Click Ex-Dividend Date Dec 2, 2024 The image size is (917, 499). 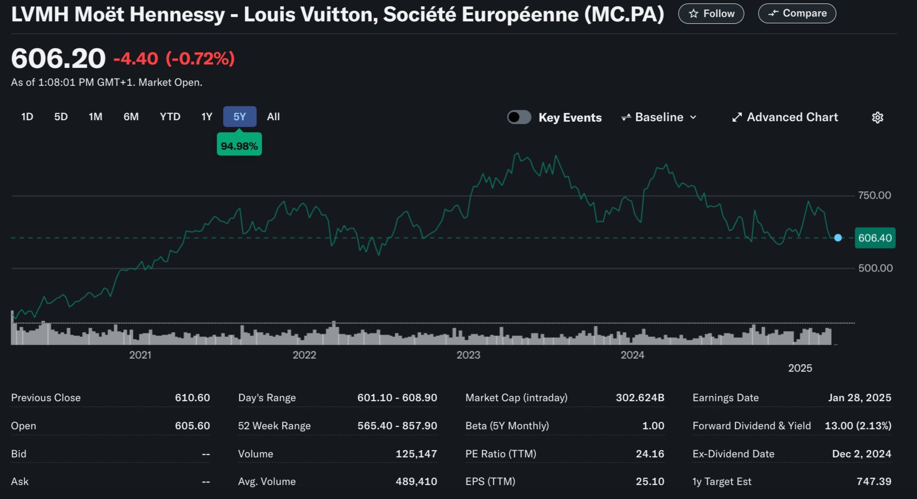pos(862,454)
